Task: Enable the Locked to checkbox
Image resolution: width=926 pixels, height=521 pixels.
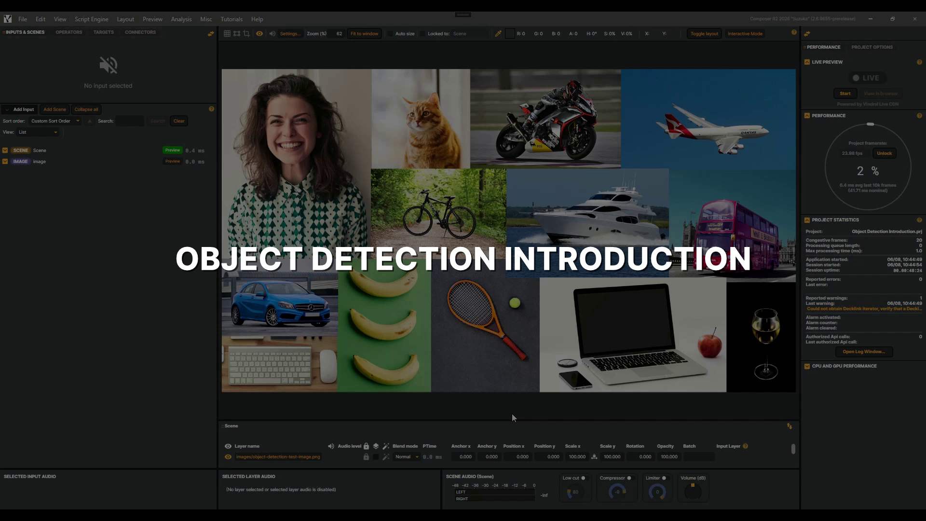Action: 422,34
